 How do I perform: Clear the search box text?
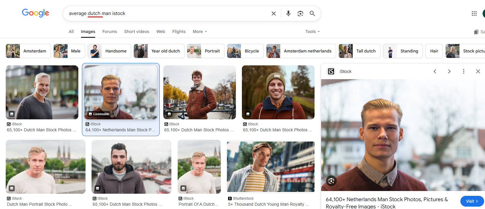[273, 13]
